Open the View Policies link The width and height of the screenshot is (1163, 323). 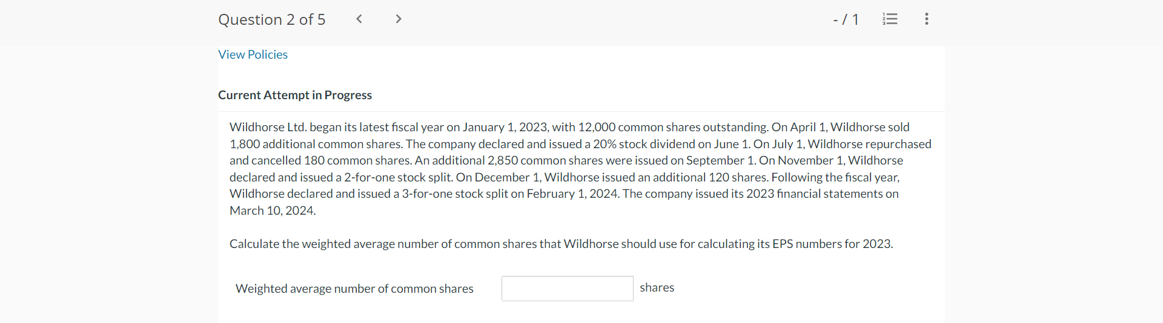pyautogui.click(x=253, y=54)
